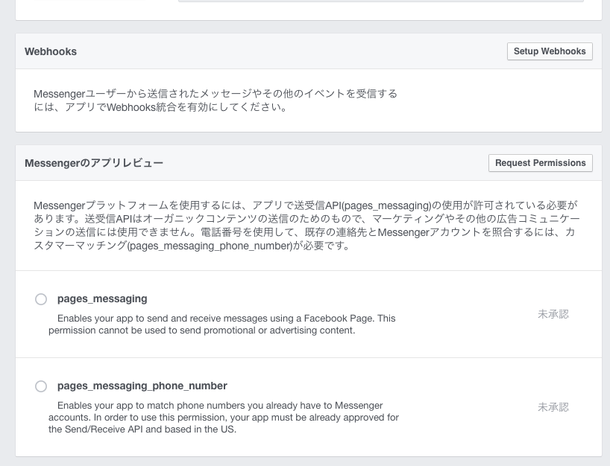Image resolution: width=610 pixels, height=466 pixels.
Task: Click the Webhooks section heading
Action: [51, 51]
